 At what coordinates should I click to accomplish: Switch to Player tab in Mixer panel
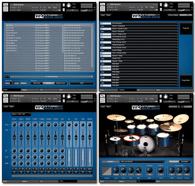click(11, 181)
